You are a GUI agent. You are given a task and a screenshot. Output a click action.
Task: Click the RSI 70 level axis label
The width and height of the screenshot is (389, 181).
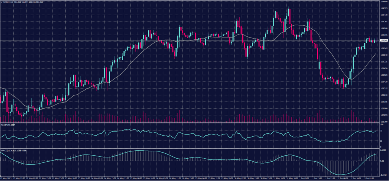(381, 130)
